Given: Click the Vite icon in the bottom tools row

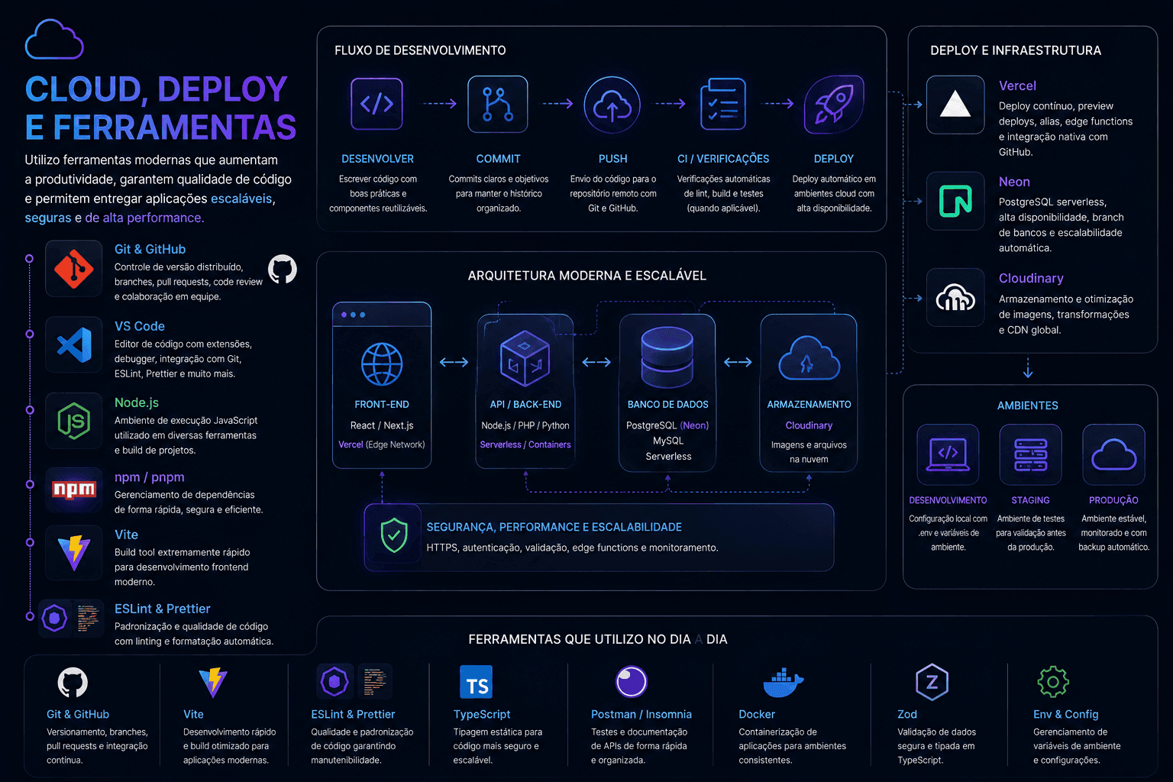Looking at the screenshot, I should pyautogui.click(x=213, y=683).
